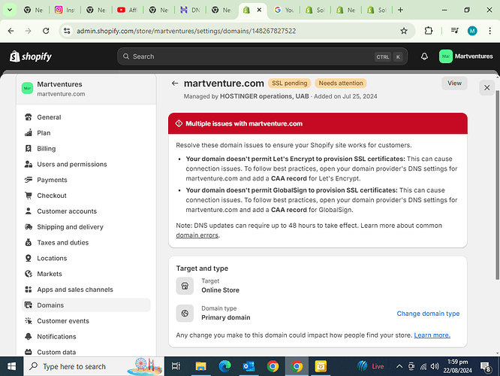Image resolution: width=500 pixels, height=376 pixels.
Task: Click the Shopify search field
Action: [x=262, y=56]
